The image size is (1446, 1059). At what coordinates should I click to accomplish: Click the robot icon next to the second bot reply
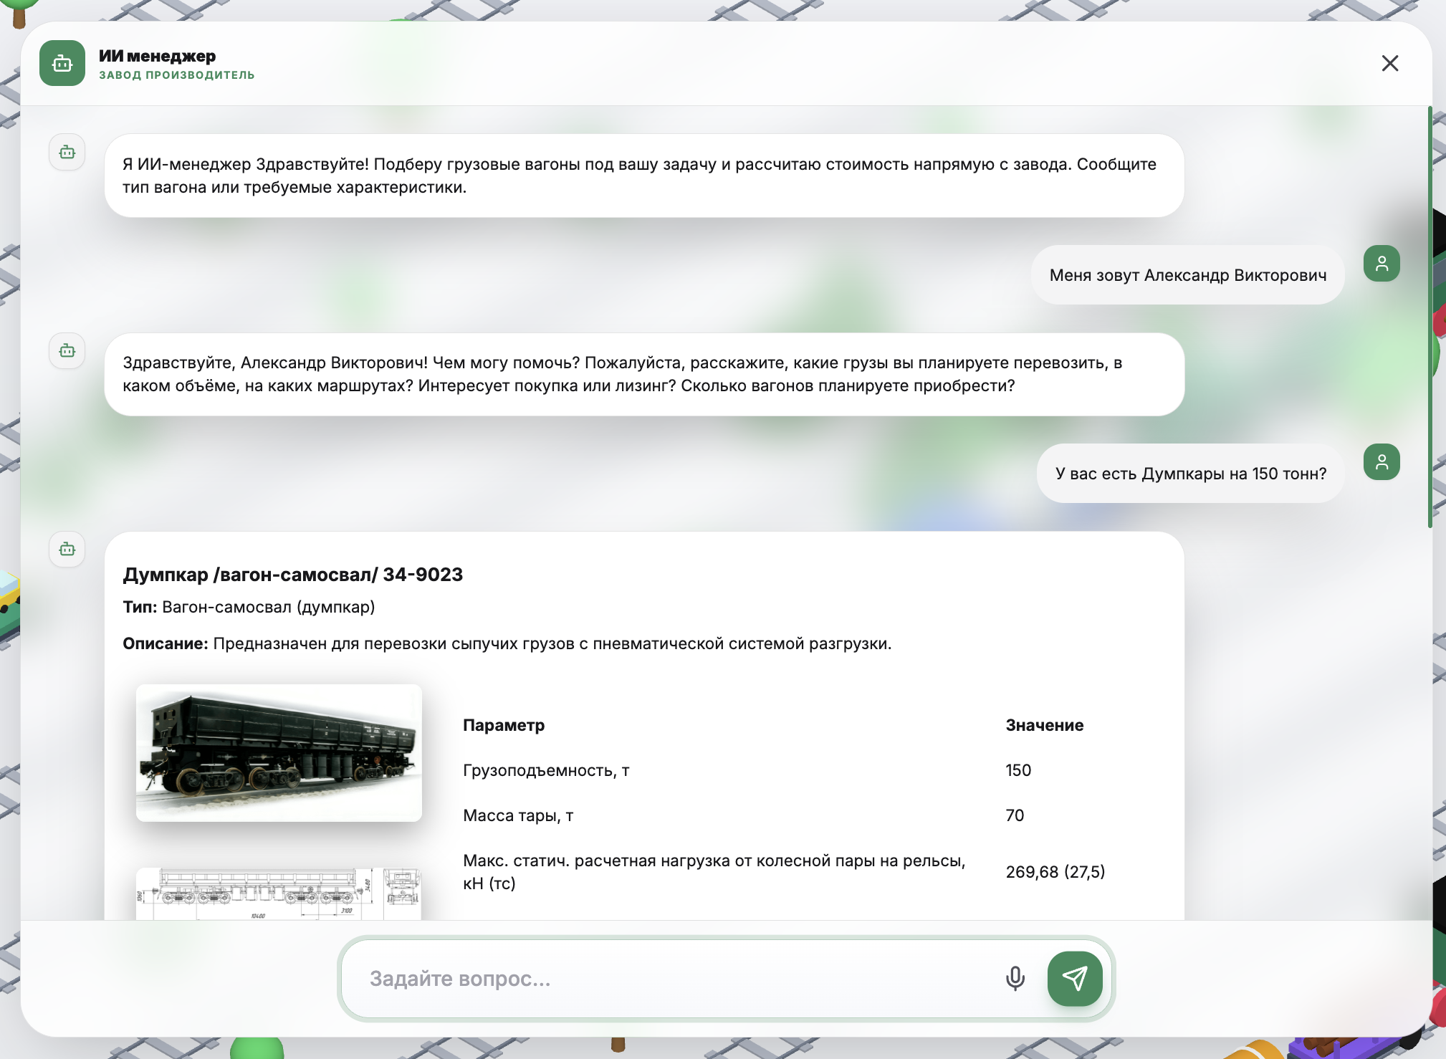tap(66, 350)
